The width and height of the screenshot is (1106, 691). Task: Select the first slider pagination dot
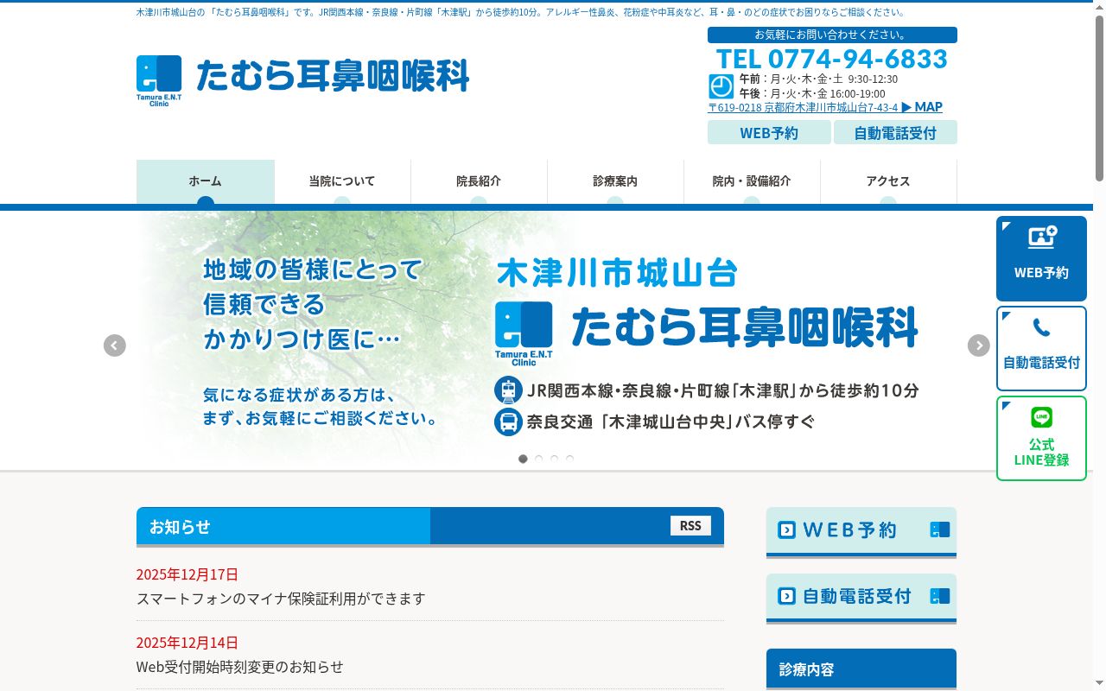pos(523,459)
